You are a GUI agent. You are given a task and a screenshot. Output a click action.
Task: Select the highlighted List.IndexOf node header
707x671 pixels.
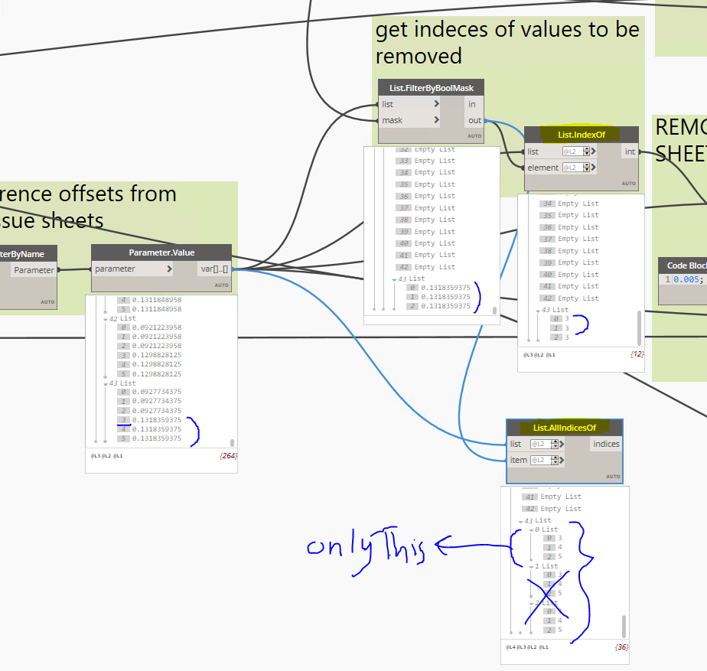(582, 133)
